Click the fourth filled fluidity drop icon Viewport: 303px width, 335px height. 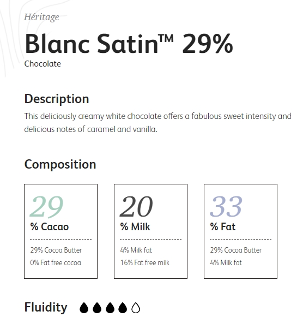123,308
